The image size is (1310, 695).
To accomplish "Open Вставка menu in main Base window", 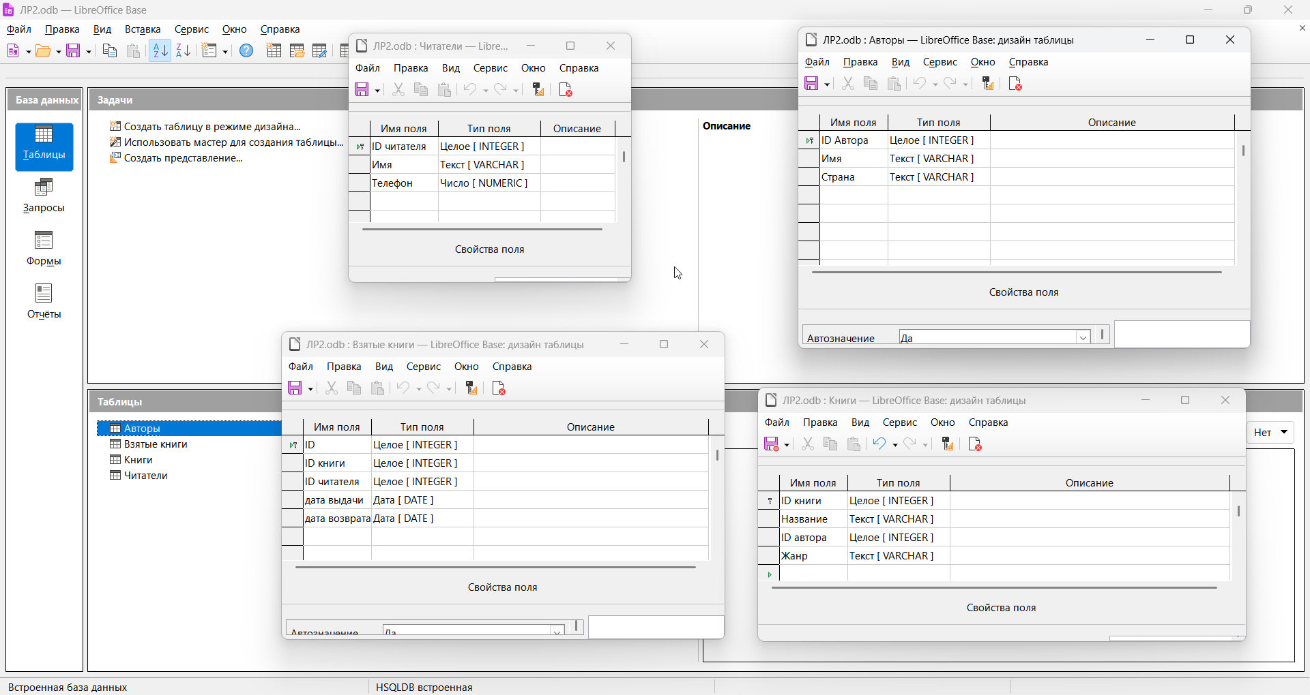I will tap(143, 29).
